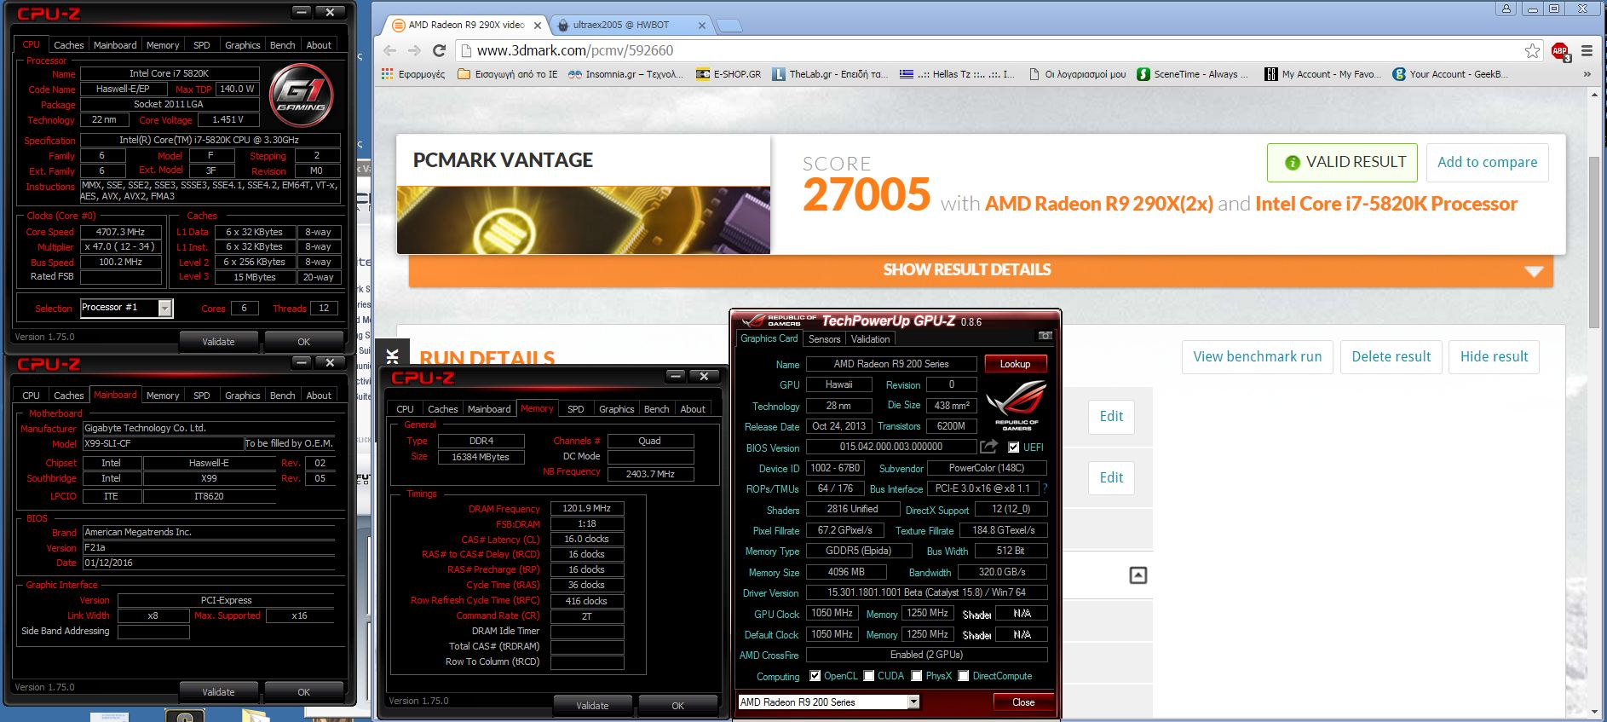This screenshot has width=1607, height=722.
Task: Click the ROG logo in GPU-Z
Action: [x=1016, y=405]
